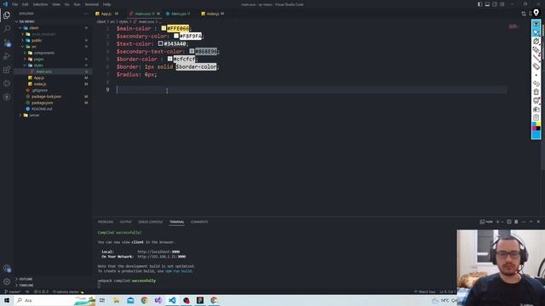Toggle secondary sidebar layout icon

495,4
